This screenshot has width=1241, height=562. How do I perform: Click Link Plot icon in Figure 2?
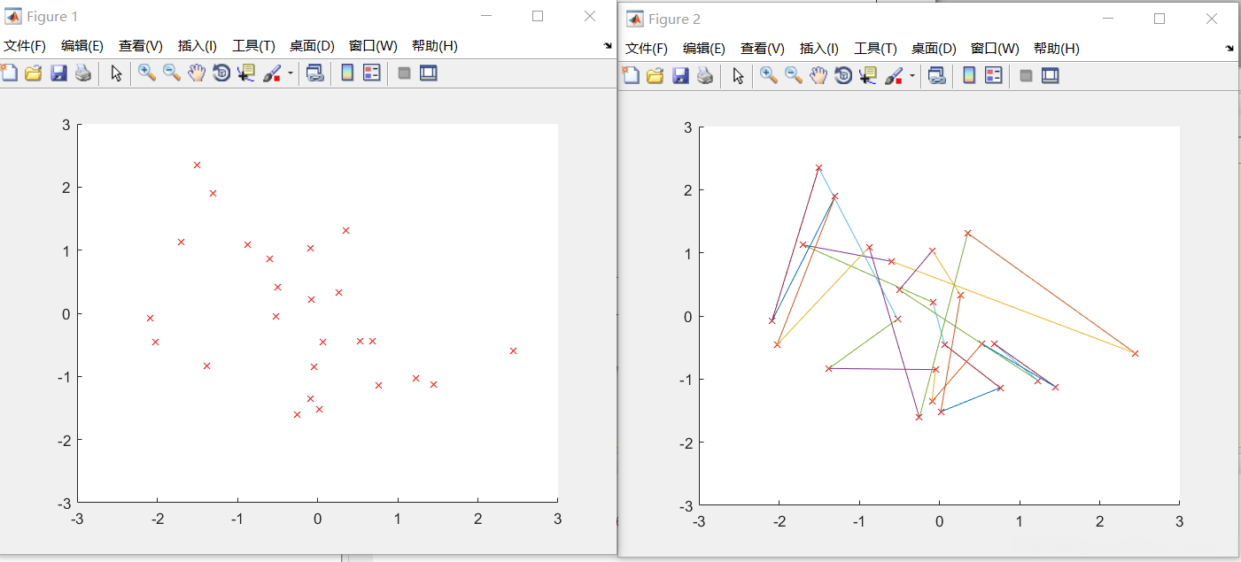click(x=936, y=76)
